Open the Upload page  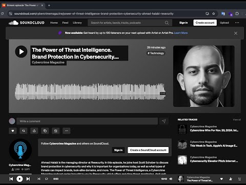pos(224,23)
